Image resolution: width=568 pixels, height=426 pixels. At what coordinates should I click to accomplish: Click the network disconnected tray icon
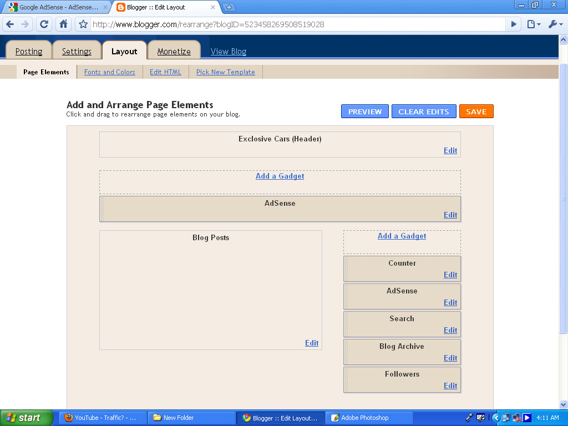click(x=516, y=418)
